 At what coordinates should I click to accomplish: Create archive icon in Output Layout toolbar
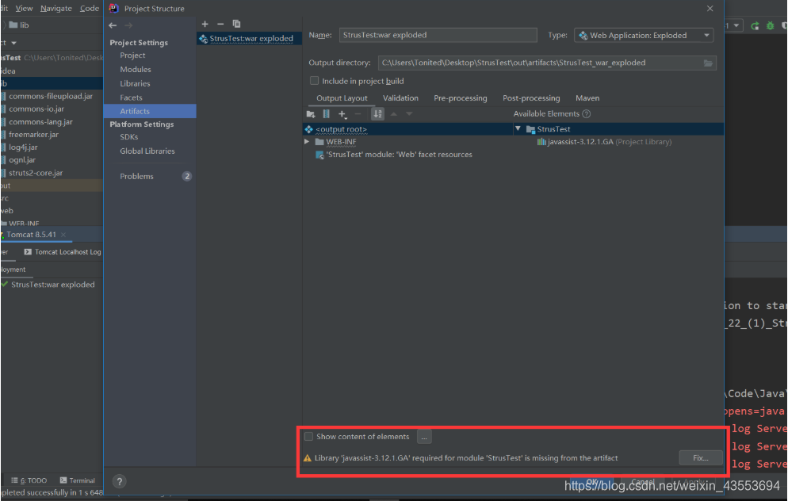pyautogui.click(x=326, y=114)
